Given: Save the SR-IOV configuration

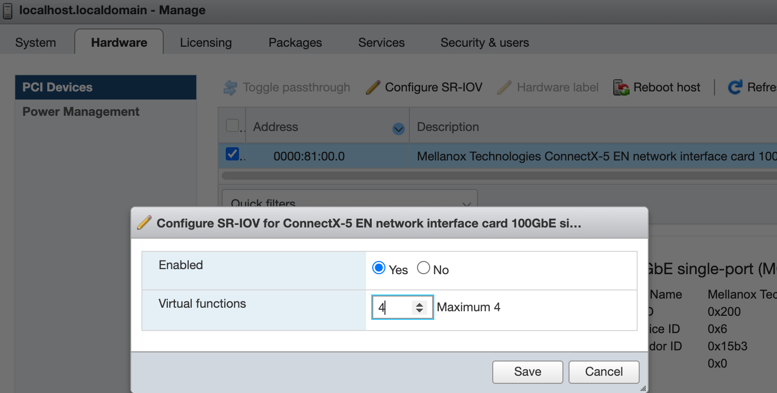Looking at the screenshot, I should [527, 372].
